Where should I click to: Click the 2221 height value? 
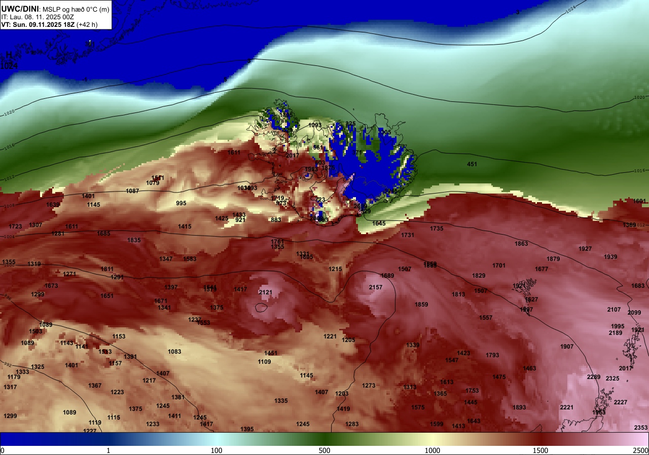[x=567, y=407]
